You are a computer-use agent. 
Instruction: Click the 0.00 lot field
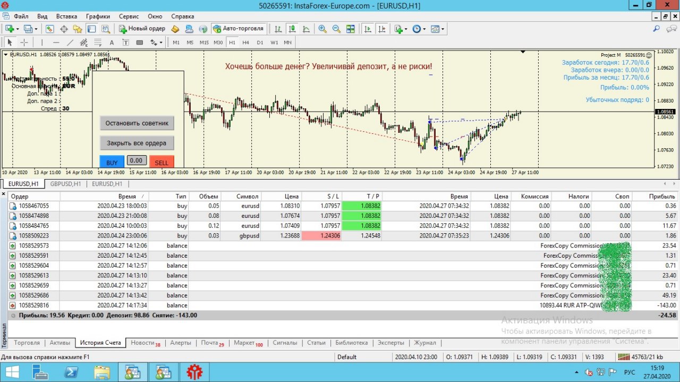click(x=137, y=160)
